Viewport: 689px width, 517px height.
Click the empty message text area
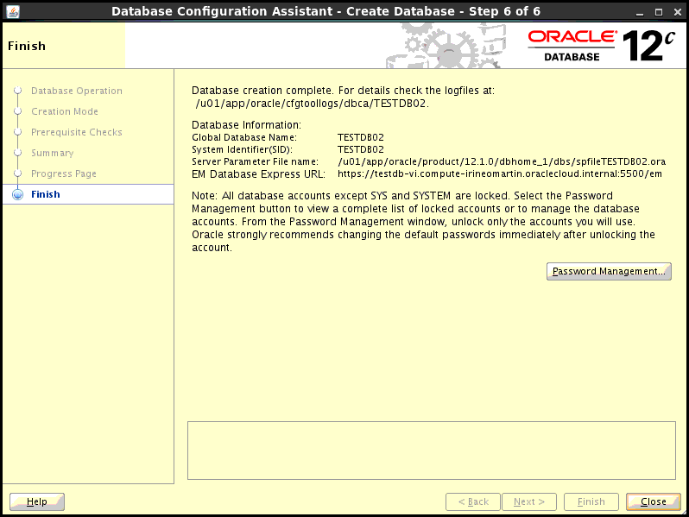[x=432, y=451]
